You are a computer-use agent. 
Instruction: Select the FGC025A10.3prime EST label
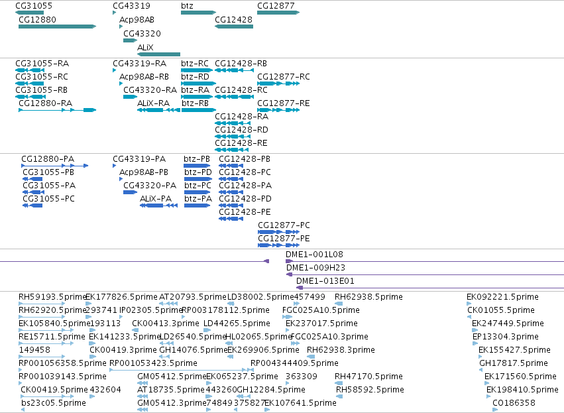[x=329, y=337]
